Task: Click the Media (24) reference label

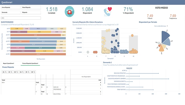Action: pyautogui.click(x=129, y=68)
